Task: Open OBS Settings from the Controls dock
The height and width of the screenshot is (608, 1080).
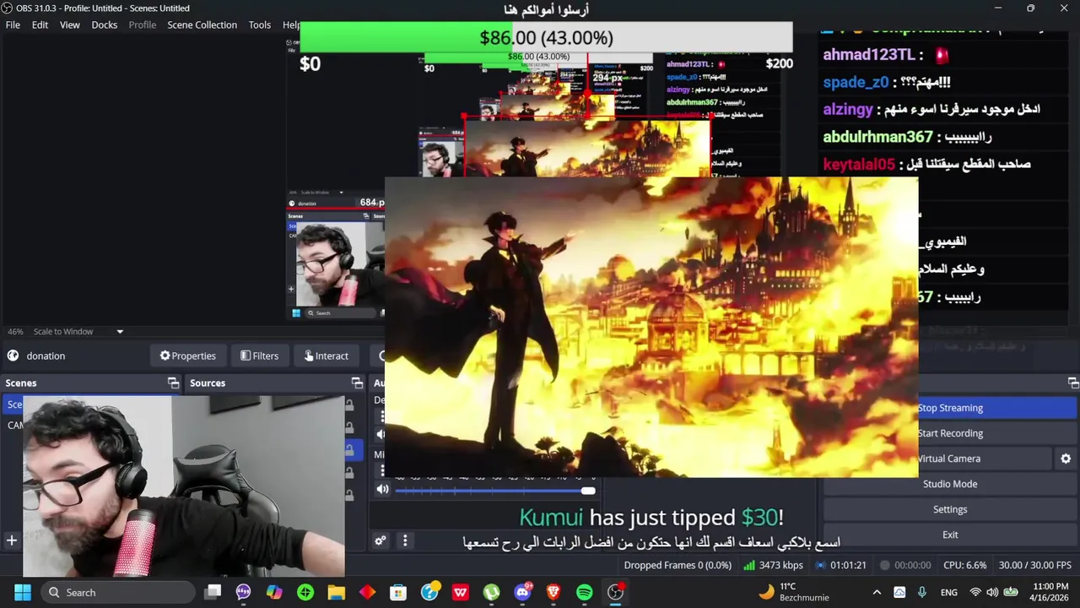Action: coord(950,509)
